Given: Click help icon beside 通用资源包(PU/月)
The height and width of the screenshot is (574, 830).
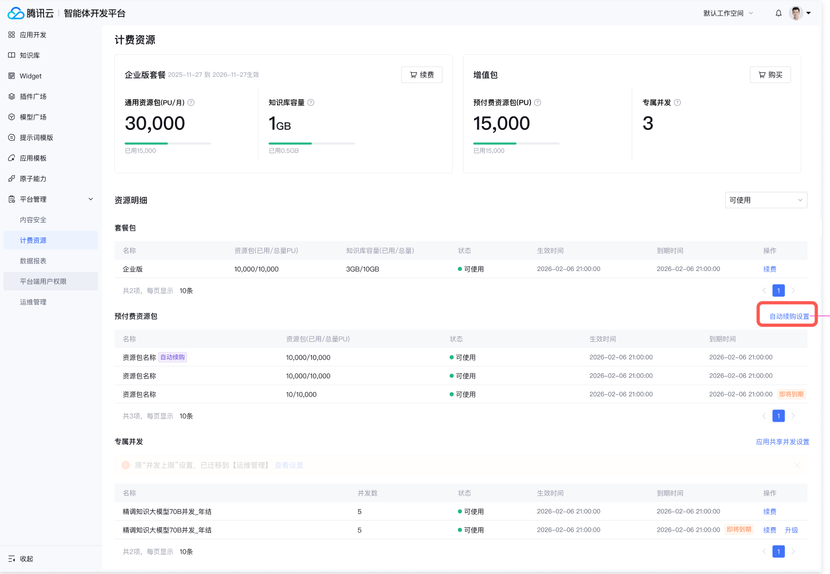Looking at the screenshot, I should coord(191,102).
